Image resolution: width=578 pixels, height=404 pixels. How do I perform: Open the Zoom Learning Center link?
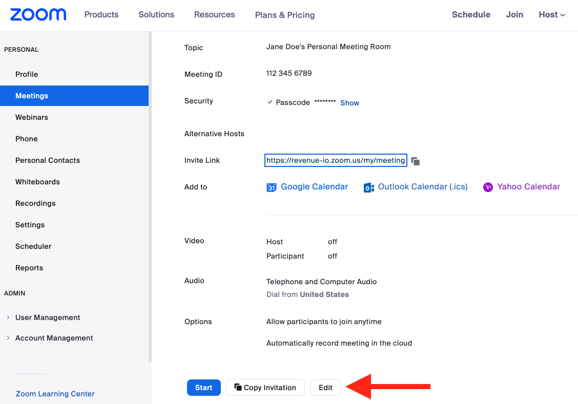tap(55, 394)
